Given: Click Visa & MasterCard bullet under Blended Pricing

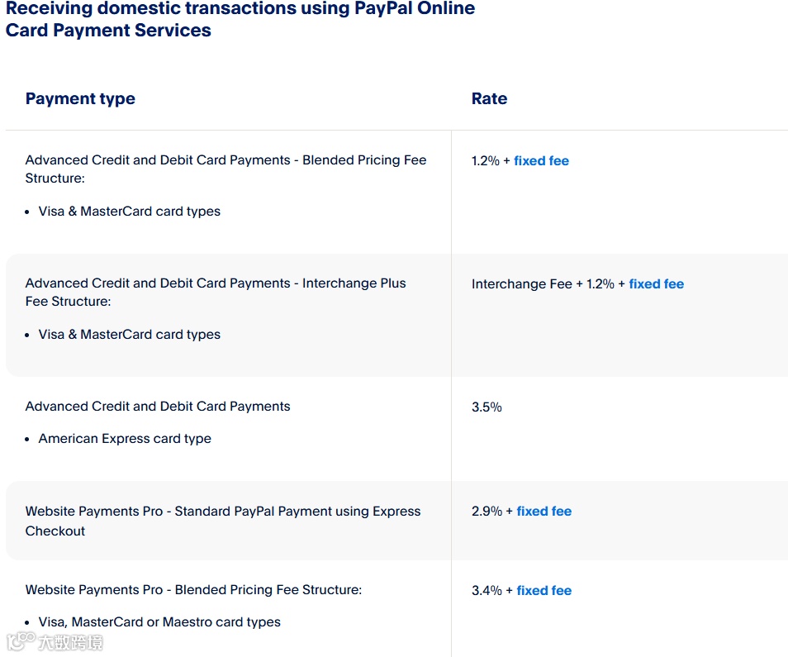Looking at the screenshot, I should coord(129,212).
